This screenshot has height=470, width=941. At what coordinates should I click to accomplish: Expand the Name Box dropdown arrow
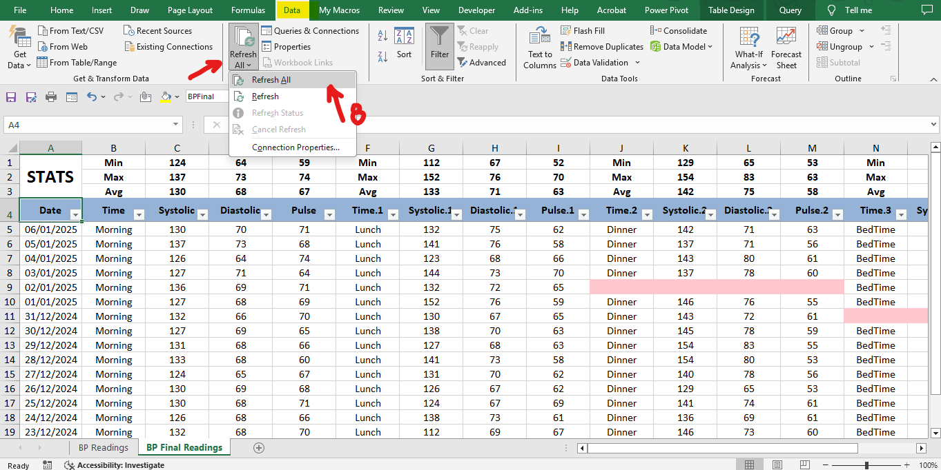tap(176, 125)
